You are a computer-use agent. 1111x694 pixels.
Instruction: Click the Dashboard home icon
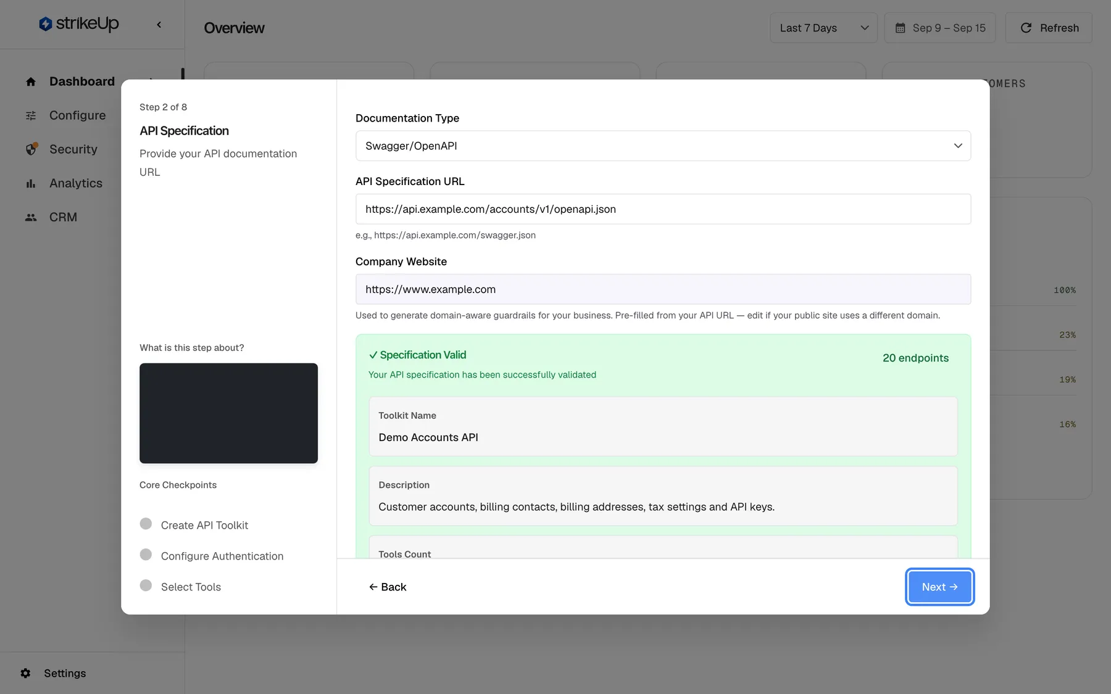(x=31, y=81)
